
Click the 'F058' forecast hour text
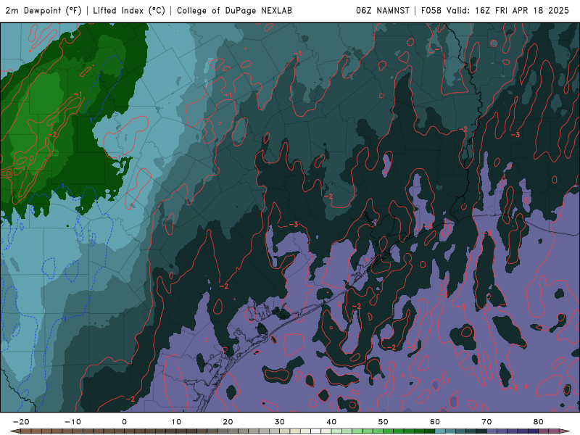(431, 11)
